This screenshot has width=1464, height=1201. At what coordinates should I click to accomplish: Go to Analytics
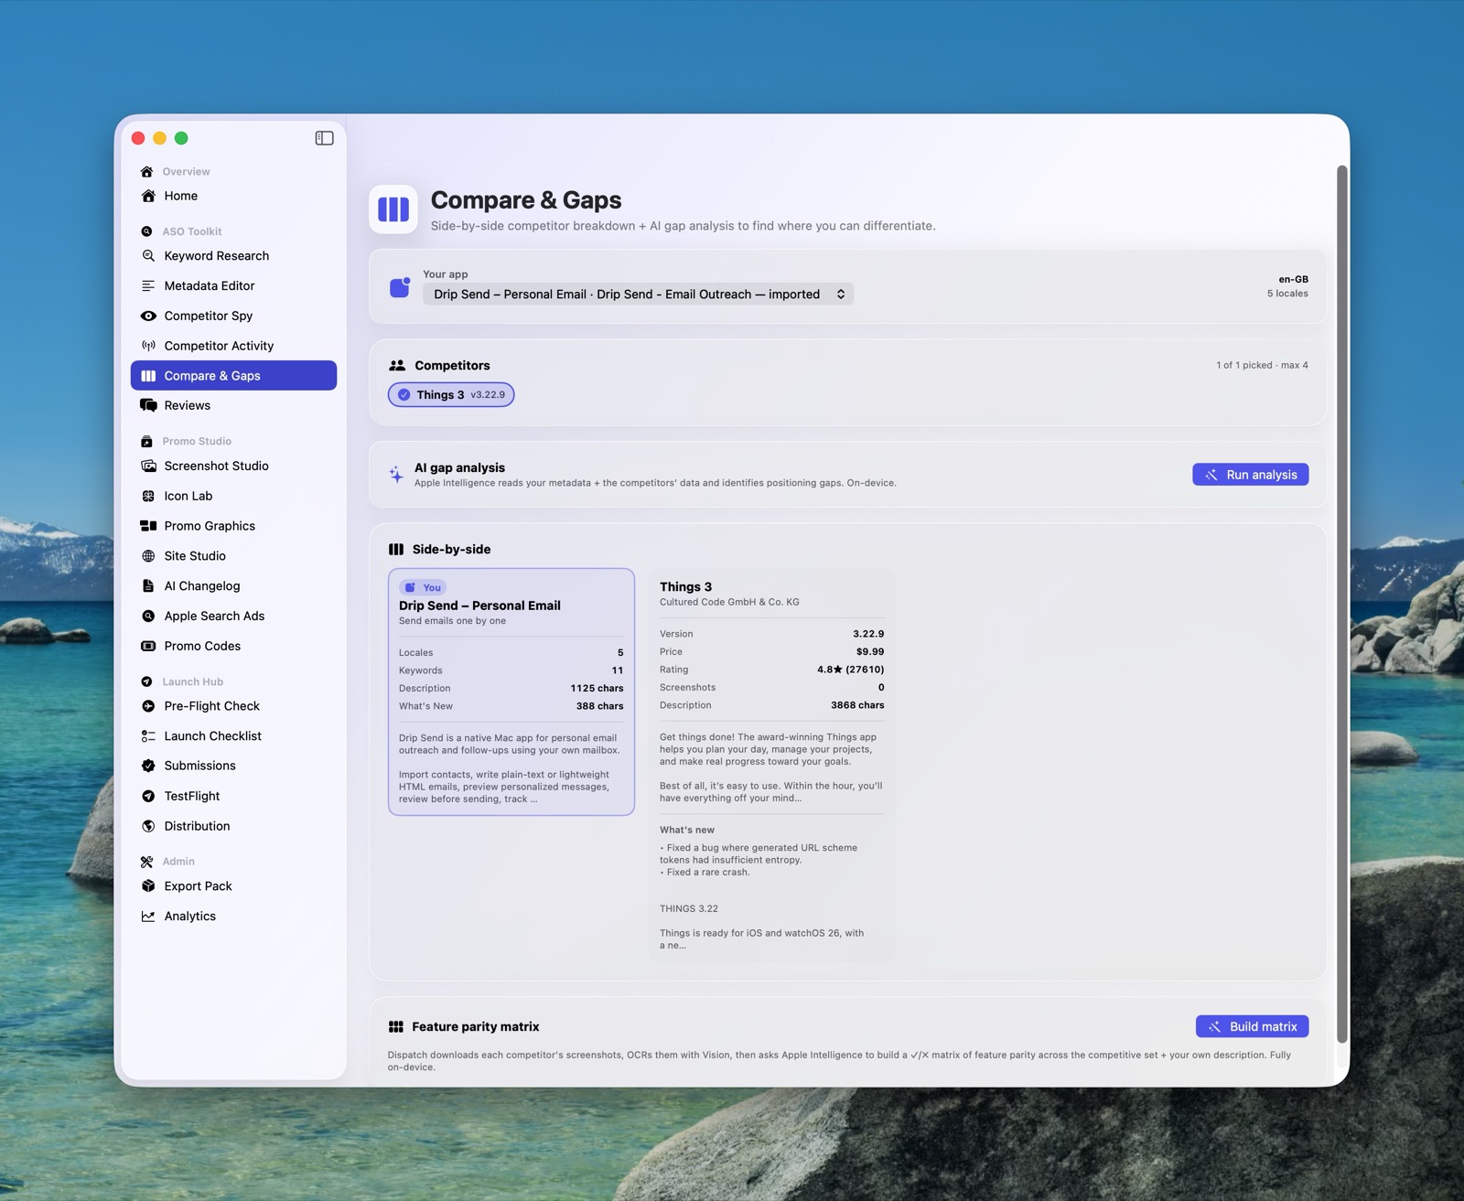[233, 917]
